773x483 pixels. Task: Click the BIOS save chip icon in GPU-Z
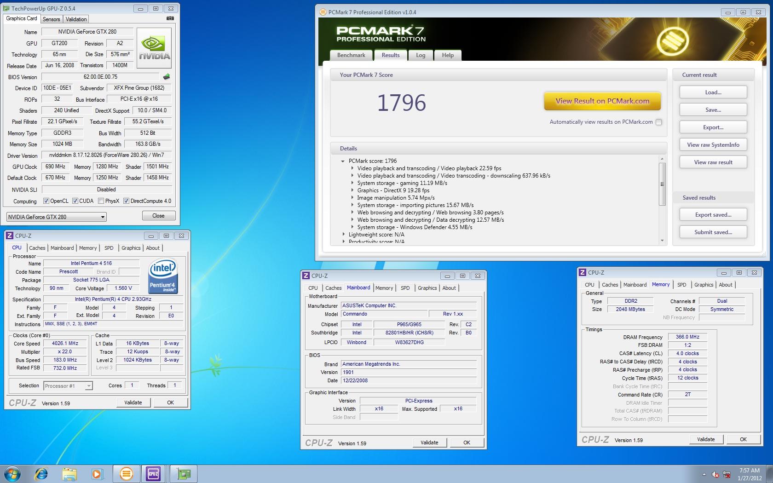click(167, 77)
